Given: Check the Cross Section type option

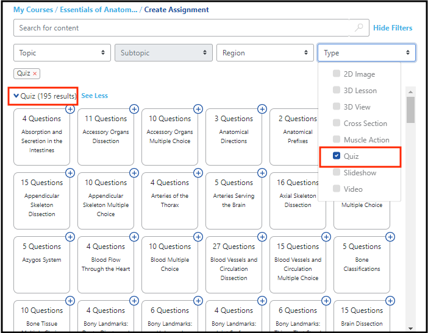Looking at the screenshot, I should click(337, 123).
